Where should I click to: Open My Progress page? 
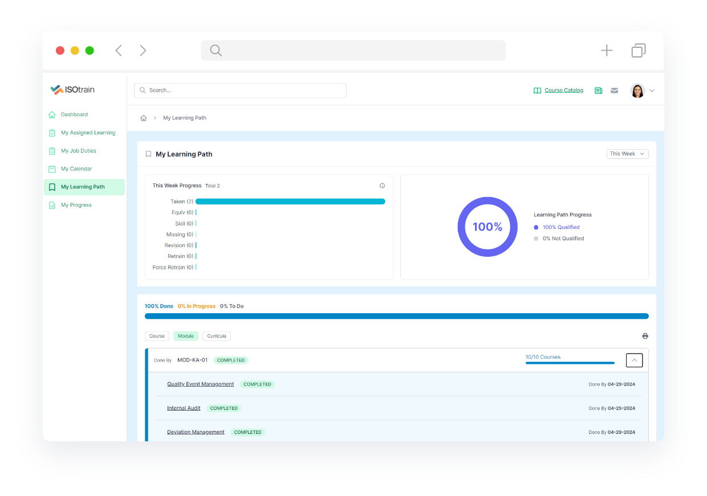[76, 205]
